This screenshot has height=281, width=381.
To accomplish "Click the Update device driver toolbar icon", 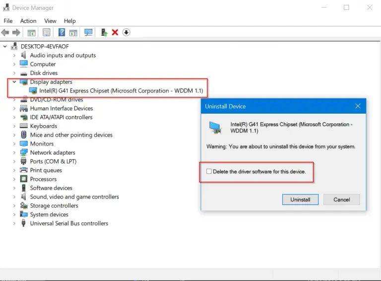I will (x=104, y=32).
